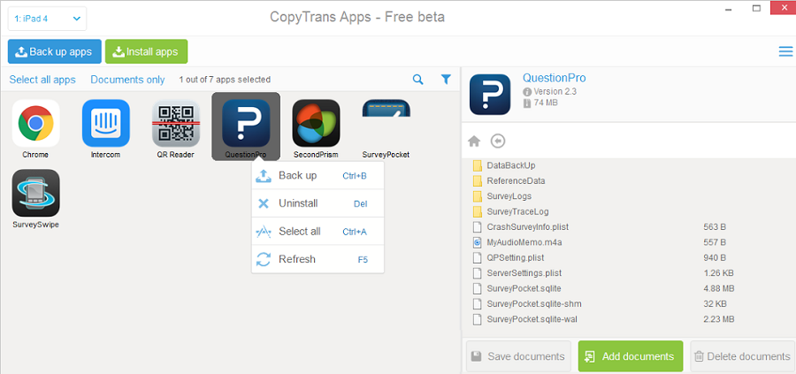This screenshot has width=796, height=374.
Task: Click Select all in context menu
Action: point(299,232)
